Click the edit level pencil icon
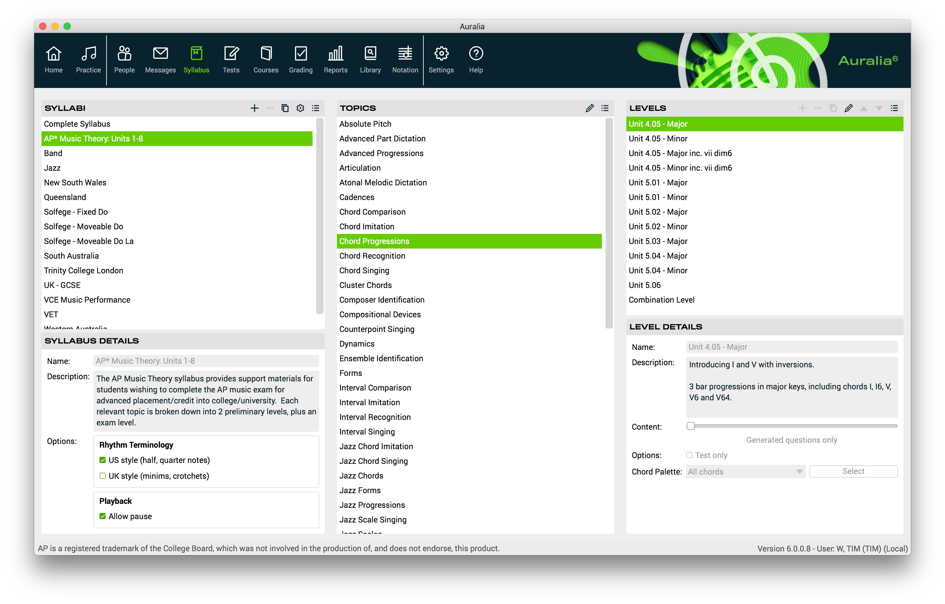The image size is (945, 604). 849,108
